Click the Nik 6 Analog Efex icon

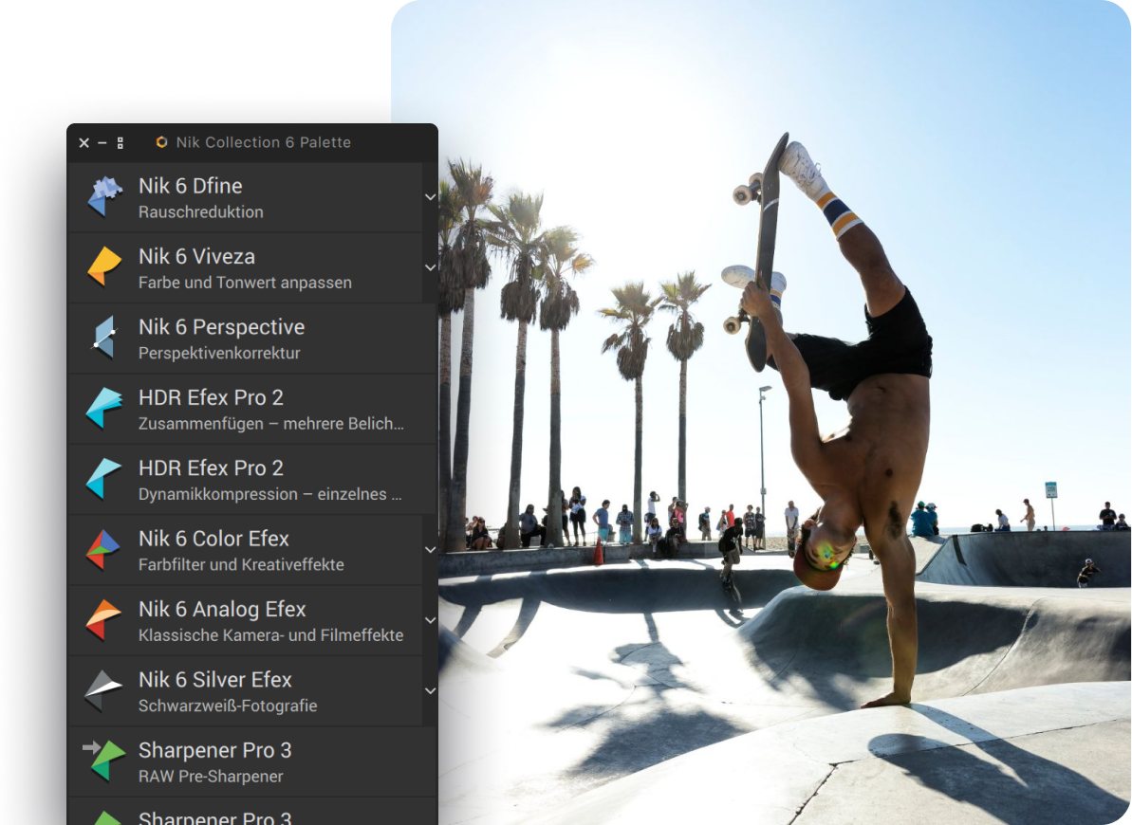point(103,619)
